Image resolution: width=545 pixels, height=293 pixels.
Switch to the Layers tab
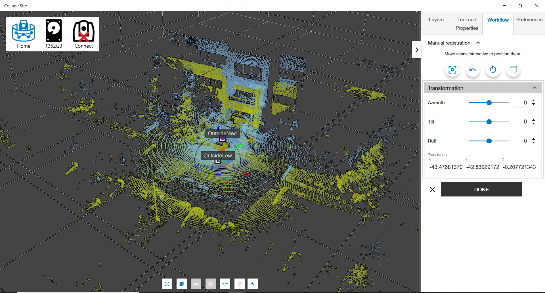pos(436,20)
